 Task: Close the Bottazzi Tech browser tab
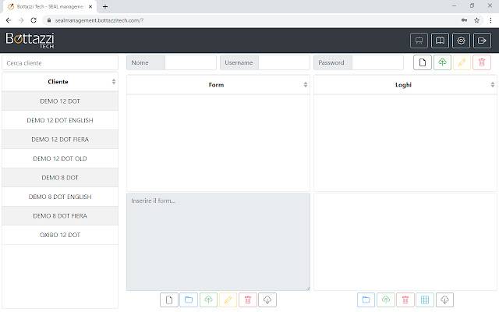click(x=90, y=7)
